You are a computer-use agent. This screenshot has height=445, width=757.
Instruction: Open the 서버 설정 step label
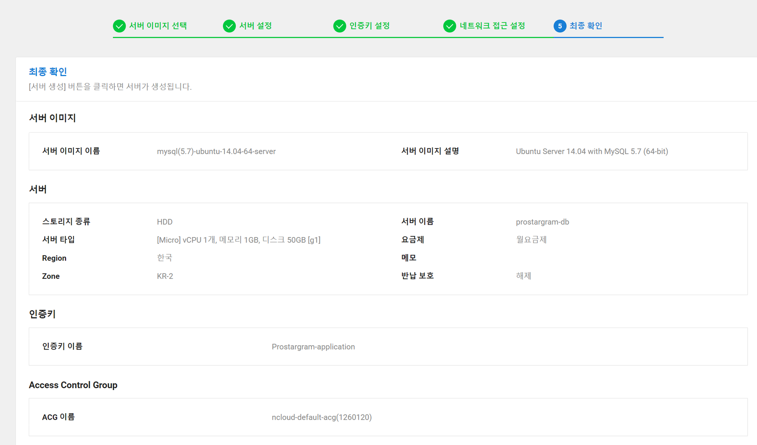255,26
